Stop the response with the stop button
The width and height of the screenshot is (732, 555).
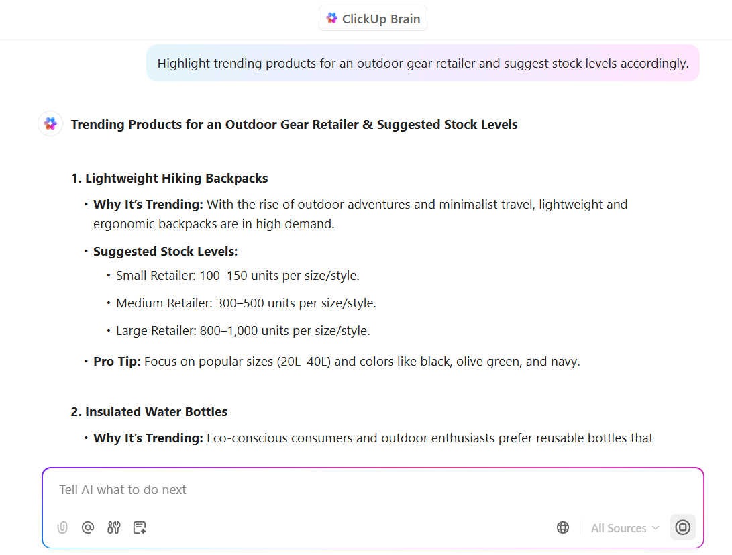point(683,527)
